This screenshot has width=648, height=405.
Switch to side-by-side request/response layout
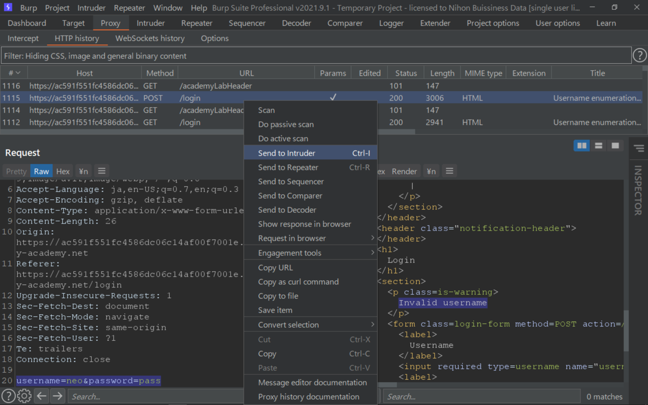(582, 146)
